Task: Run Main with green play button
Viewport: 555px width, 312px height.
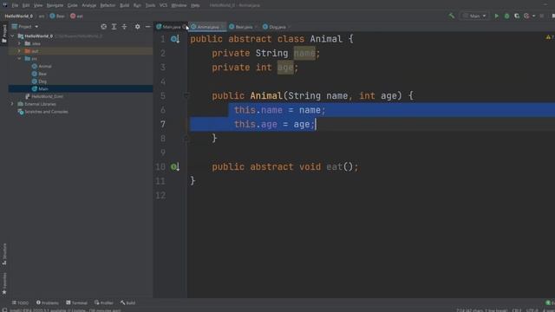Action: pos(496,16)
